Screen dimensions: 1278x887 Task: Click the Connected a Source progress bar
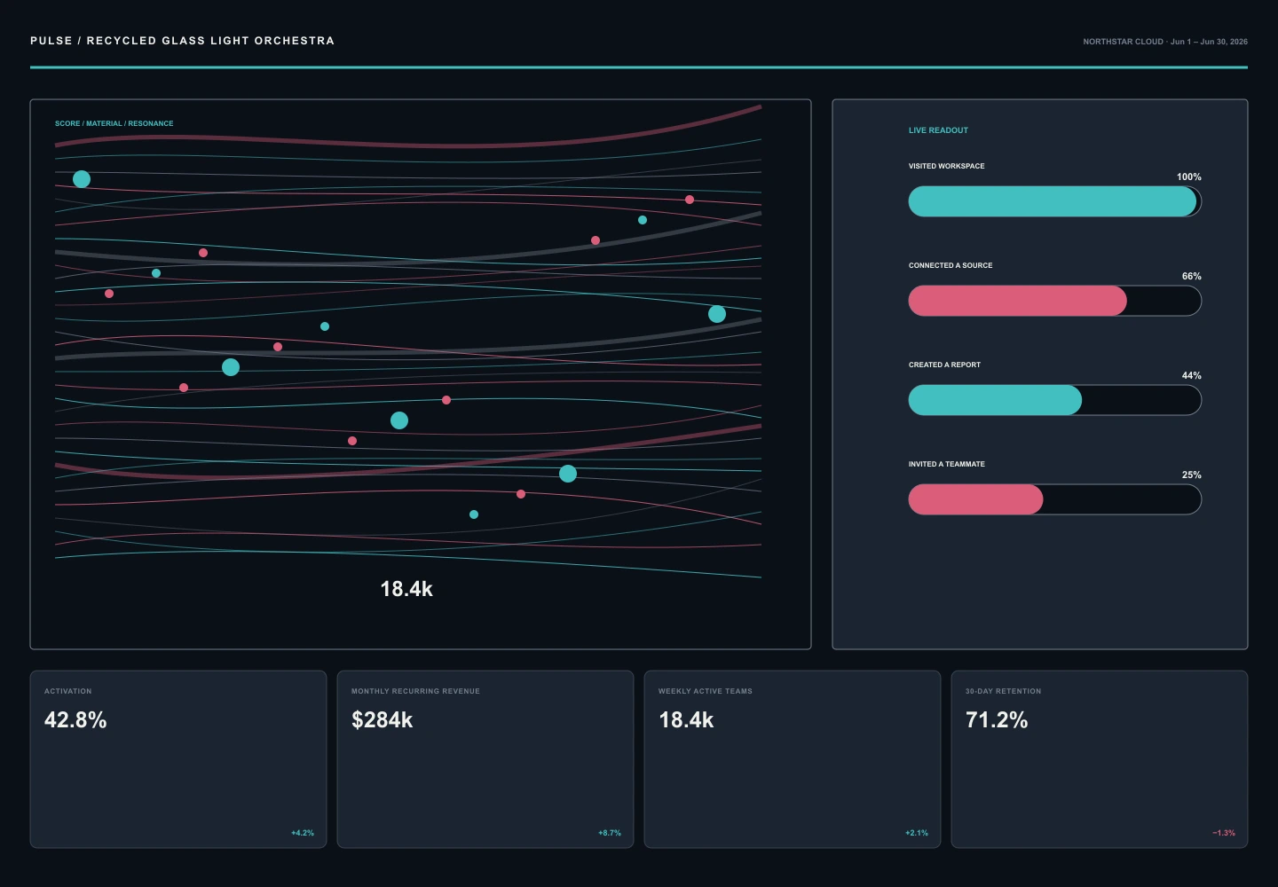[1054, 301]
